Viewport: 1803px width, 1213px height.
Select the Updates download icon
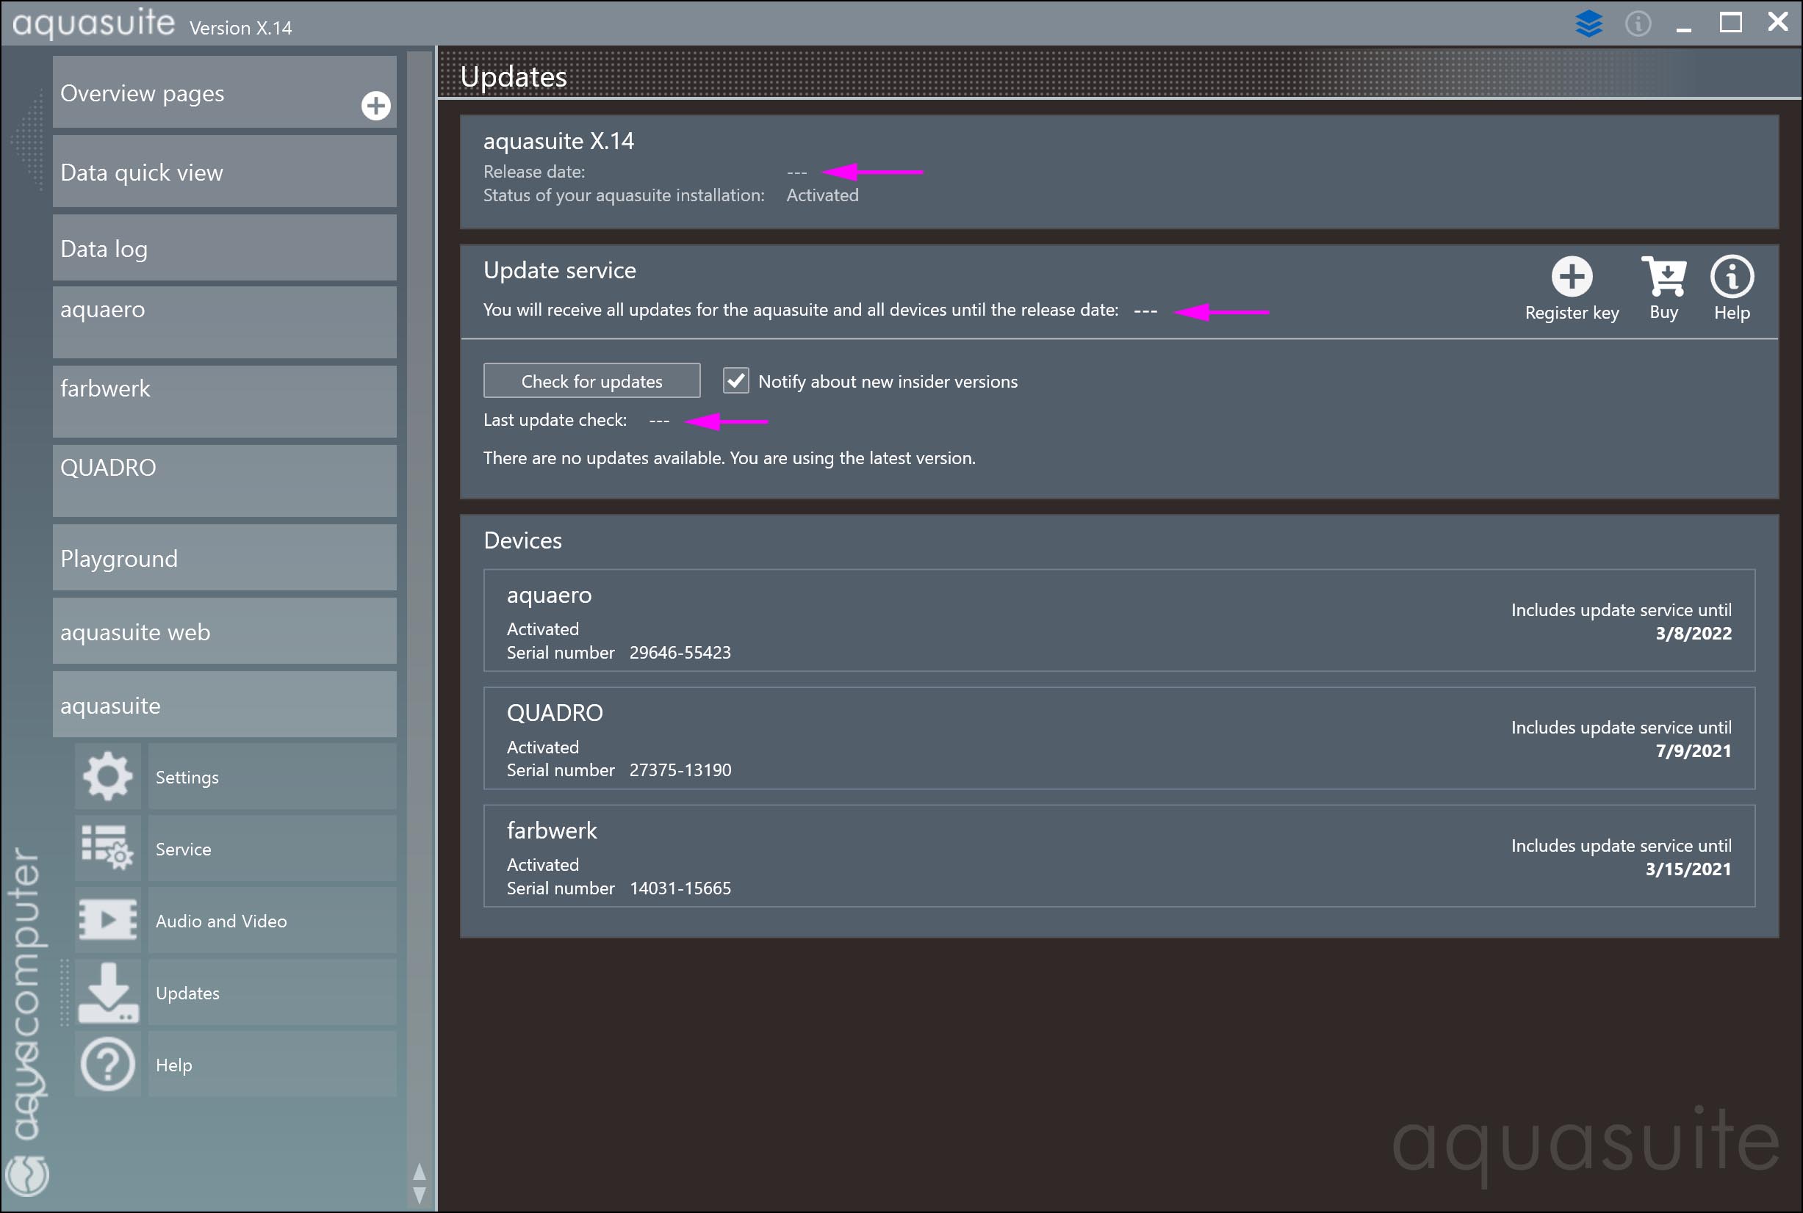click(x=107, y=992)
